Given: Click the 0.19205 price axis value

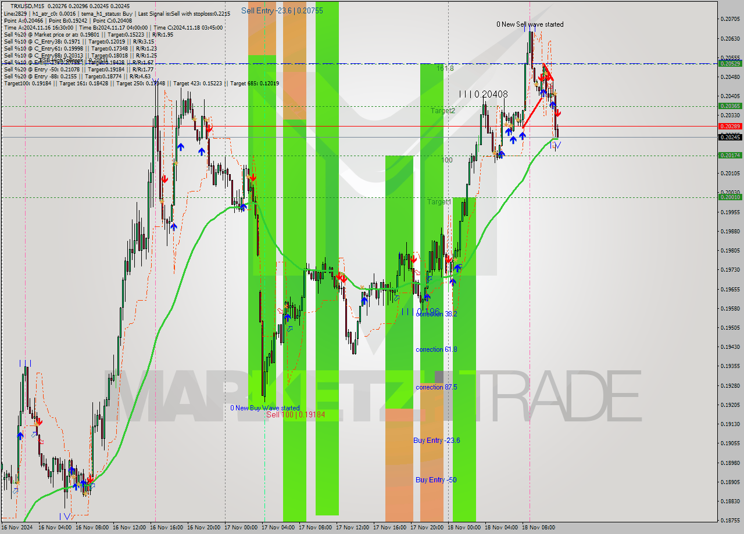Looking at the screenshot, I should (730, 405).
